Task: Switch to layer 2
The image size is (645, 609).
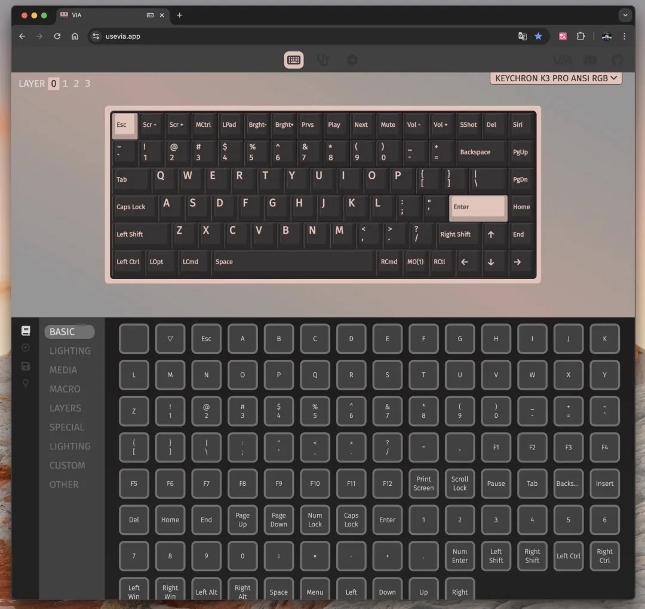Action: click(x=76, y=84)
